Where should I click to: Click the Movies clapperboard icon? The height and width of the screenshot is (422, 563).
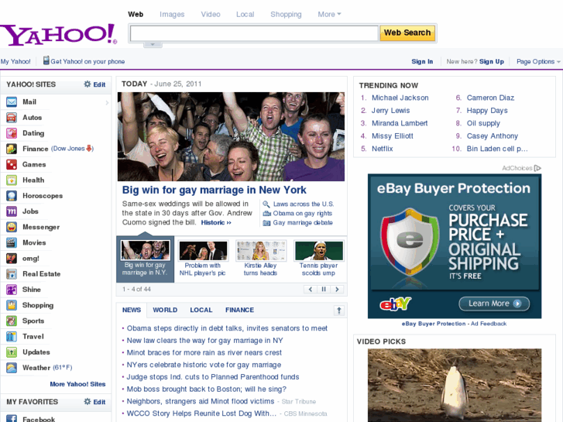point(12,242)
